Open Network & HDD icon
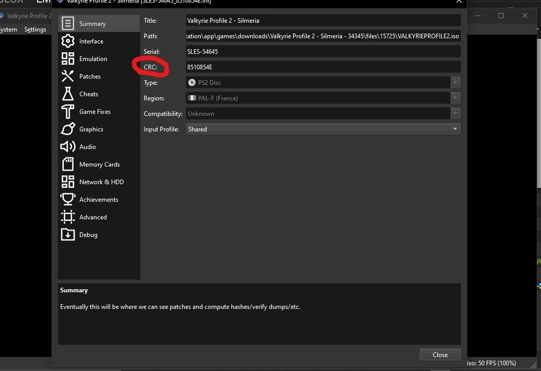 click(68, 182)
